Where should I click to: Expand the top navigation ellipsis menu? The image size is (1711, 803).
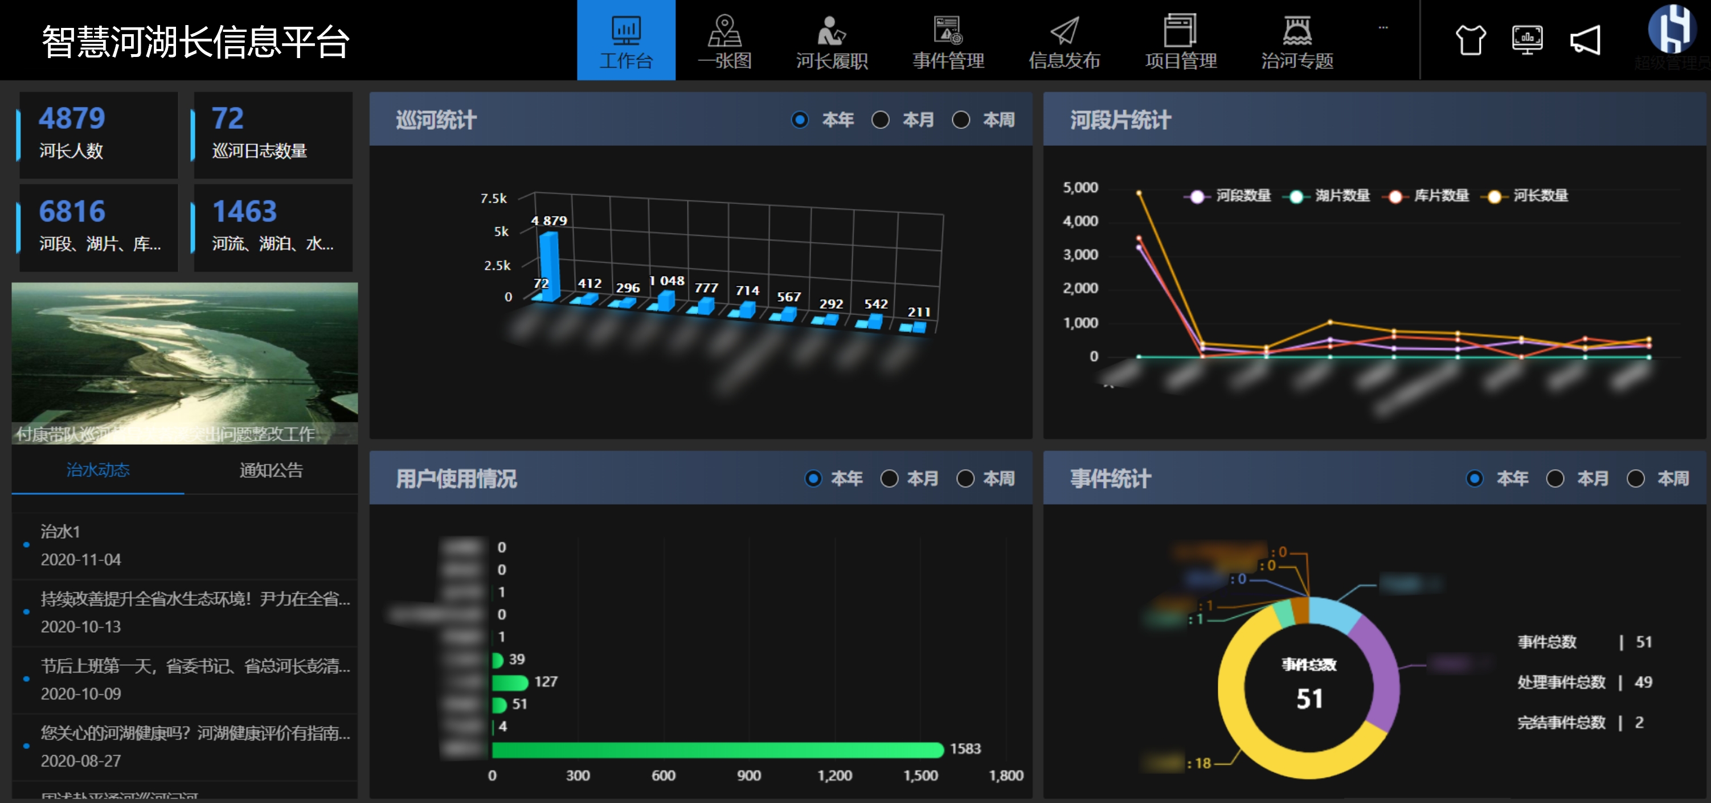tap(1383, 28)
